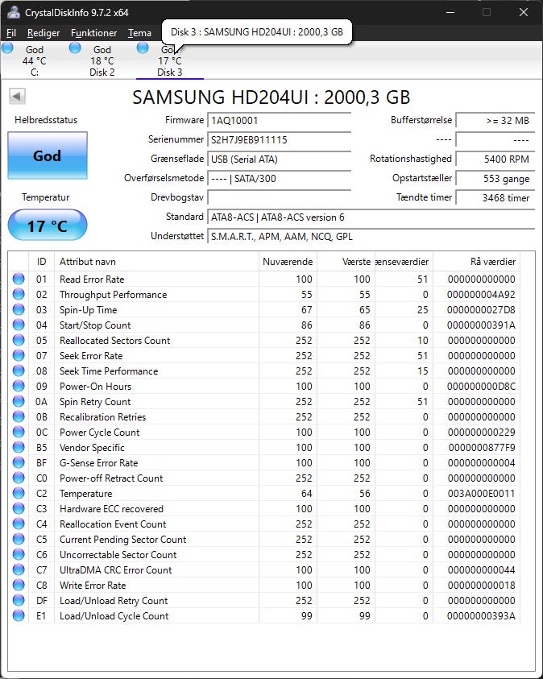Click the supported features field S.M.A.R.T., APM
The width and height of the screenshot is (543, 679).
371,237
